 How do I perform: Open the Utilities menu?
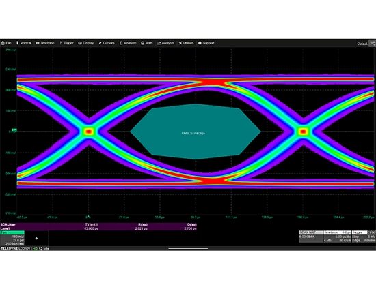pyautogui.click(x=186, y=43)
